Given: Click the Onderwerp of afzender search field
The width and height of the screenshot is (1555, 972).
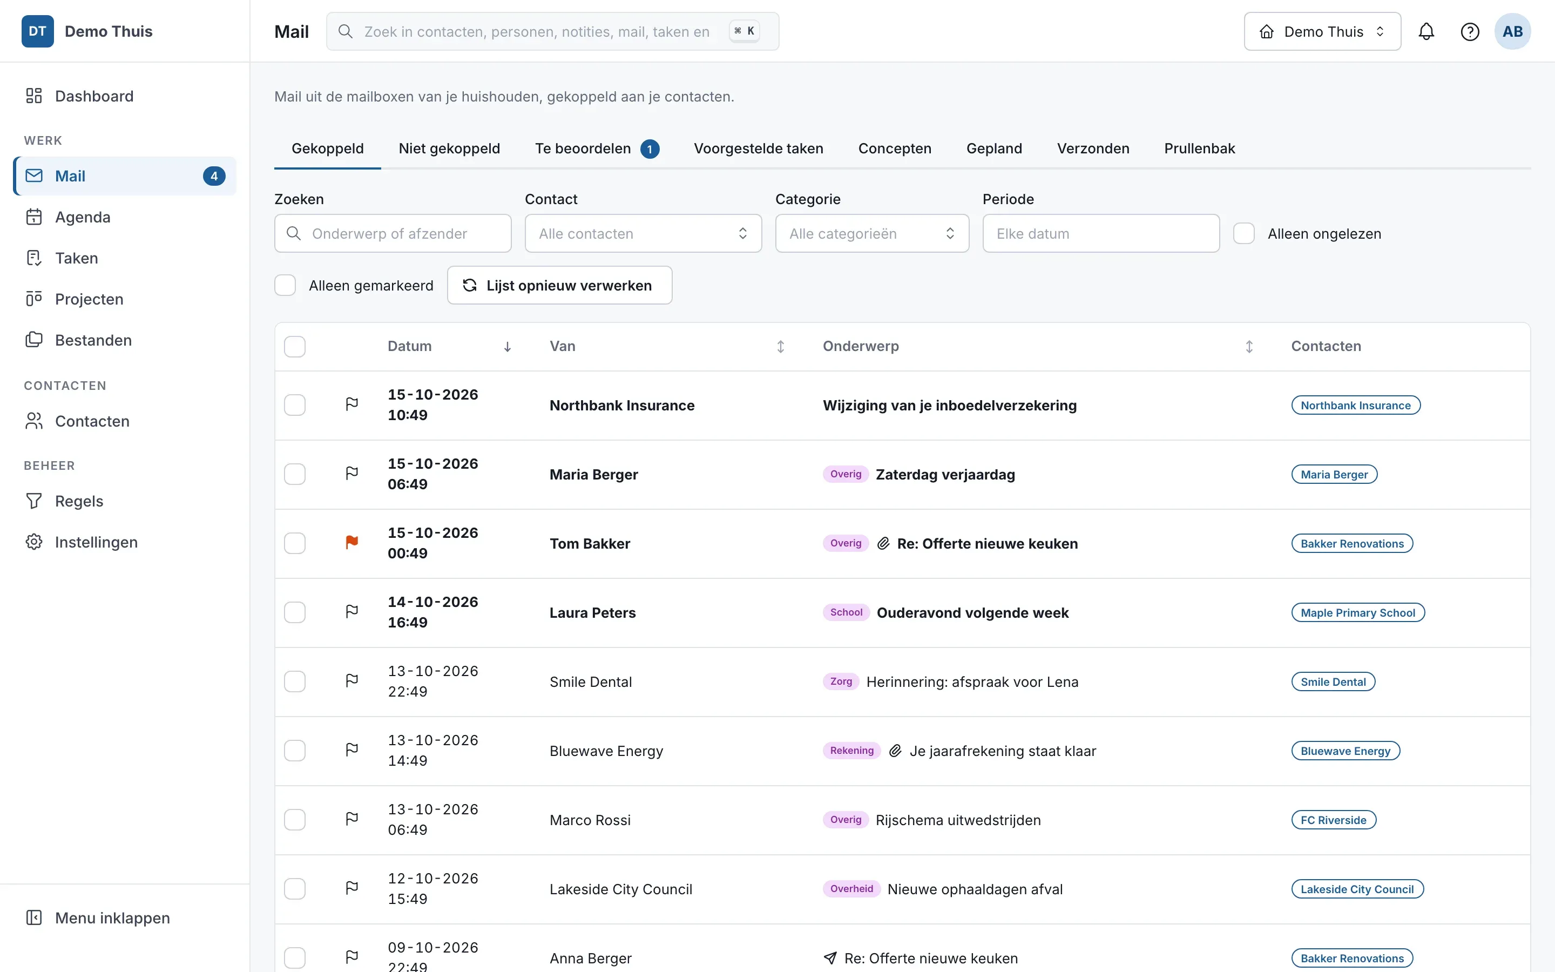Looking at the screenshot, I should 393,233.
